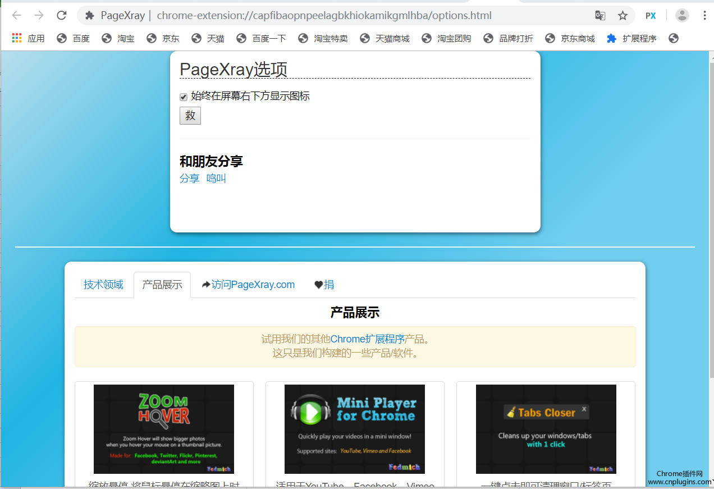714x489 pixels.
Task: Open the Tabs Closer product thumbnail
Action: tap(546, 429)
